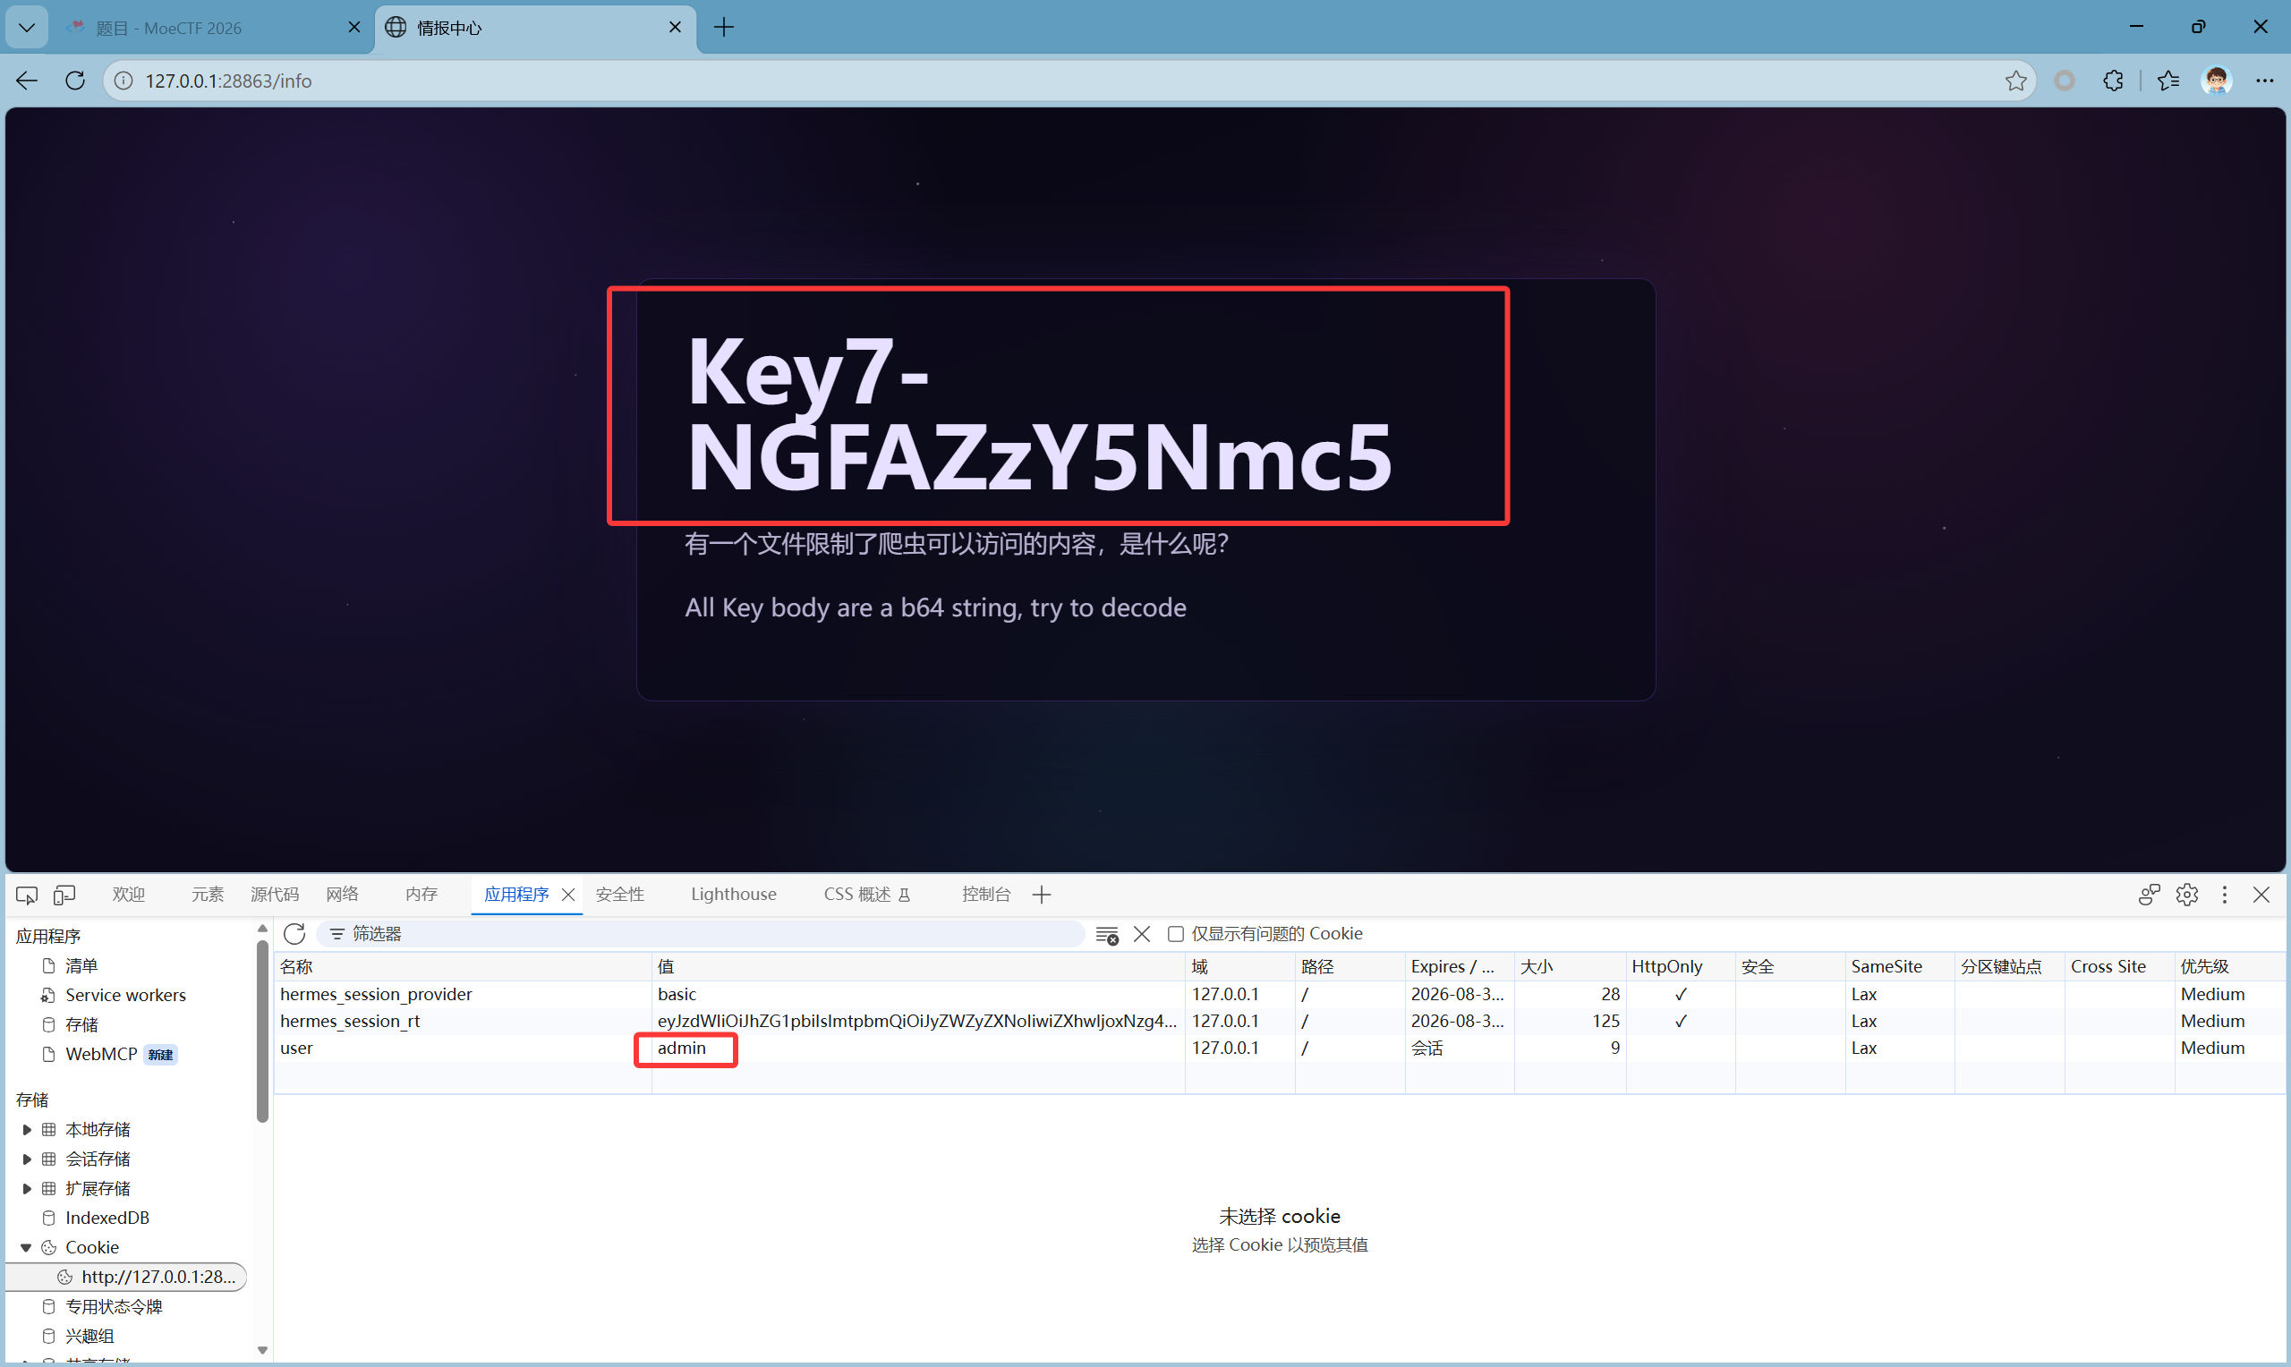Viewport: 2291px width, 1367px height.
Task: Switch to the 元素 tab
Action: pyautogui.click(x=208, y=895)
